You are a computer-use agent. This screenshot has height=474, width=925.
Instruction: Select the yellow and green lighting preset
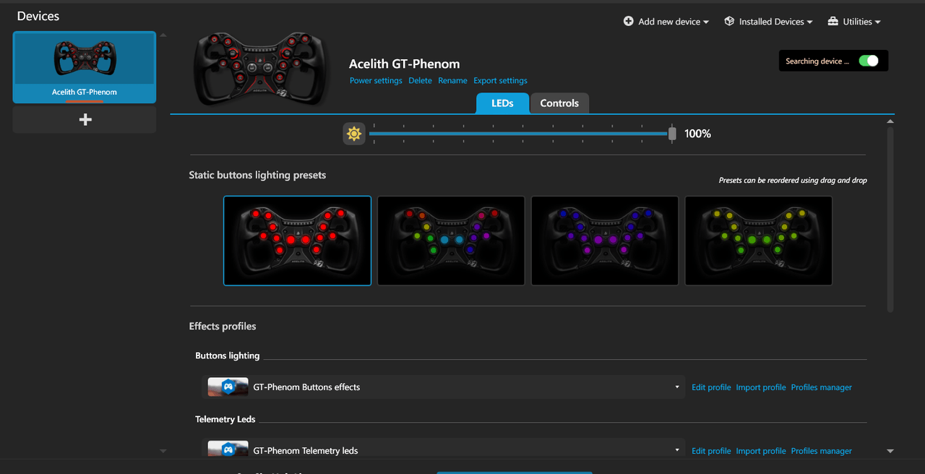pyautogui.click(x=759, y=241)
